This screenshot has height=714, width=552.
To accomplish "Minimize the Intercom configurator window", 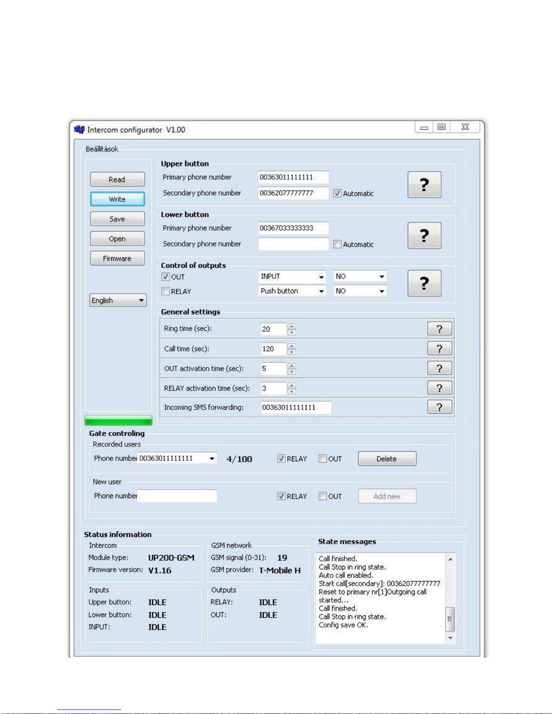I will click(x=424, y=127).
